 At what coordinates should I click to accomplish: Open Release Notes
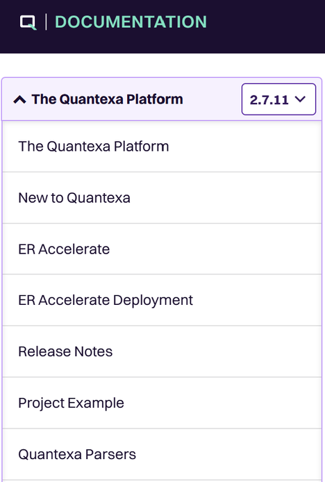tap(162, 351)
